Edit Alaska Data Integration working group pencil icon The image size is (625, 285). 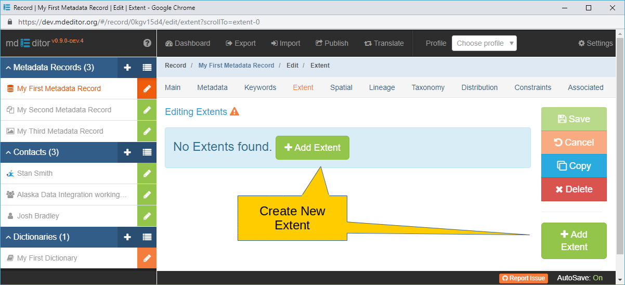point(147,195)
